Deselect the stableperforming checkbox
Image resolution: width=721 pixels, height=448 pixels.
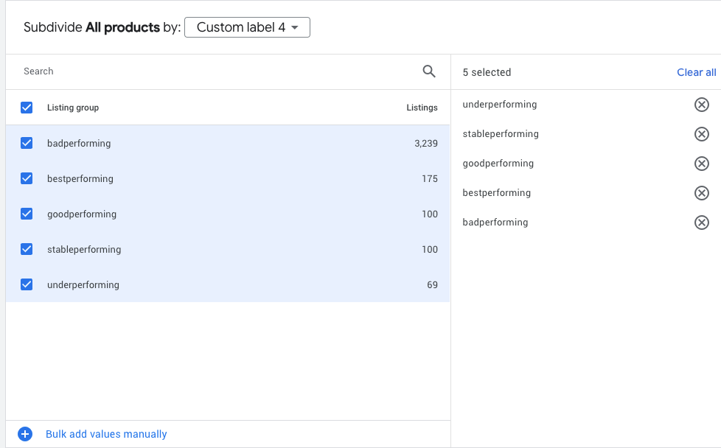pyautogui.click(x=27, y=249)
